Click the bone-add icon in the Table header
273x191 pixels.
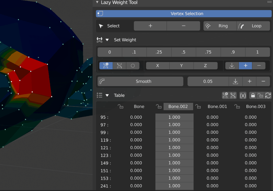click(225, 95)
